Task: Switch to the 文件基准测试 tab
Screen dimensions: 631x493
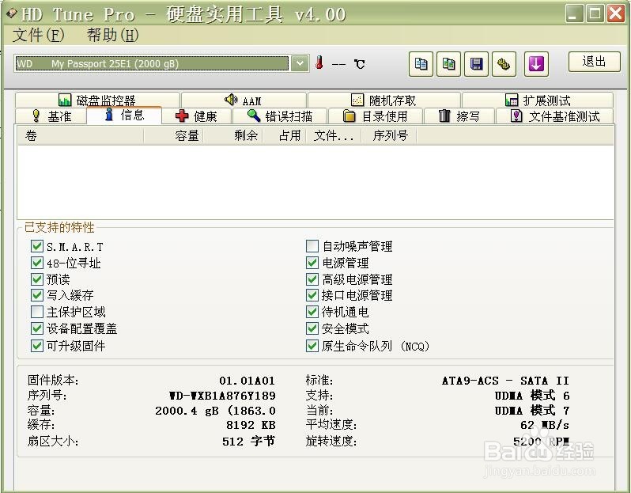Action: coord(555,116)
